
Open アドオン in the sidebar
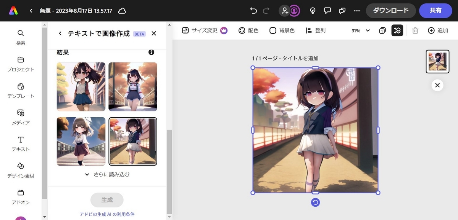[21, 197]
